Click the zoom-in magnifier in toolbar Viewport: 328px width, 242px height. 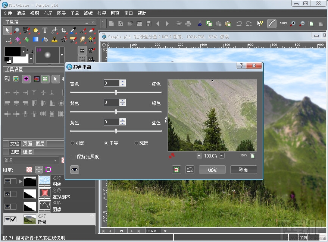tap(293, 23)
